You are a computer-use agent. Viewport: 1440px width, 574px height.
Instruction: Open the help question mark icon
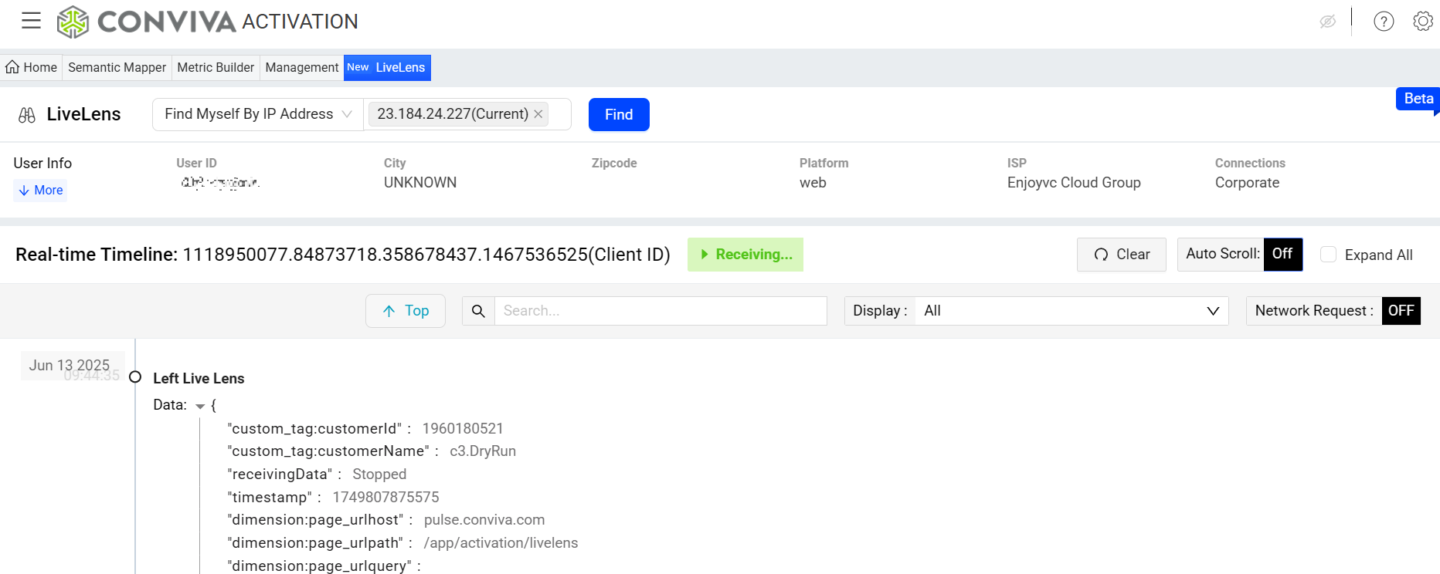(x=1384, y=22)
